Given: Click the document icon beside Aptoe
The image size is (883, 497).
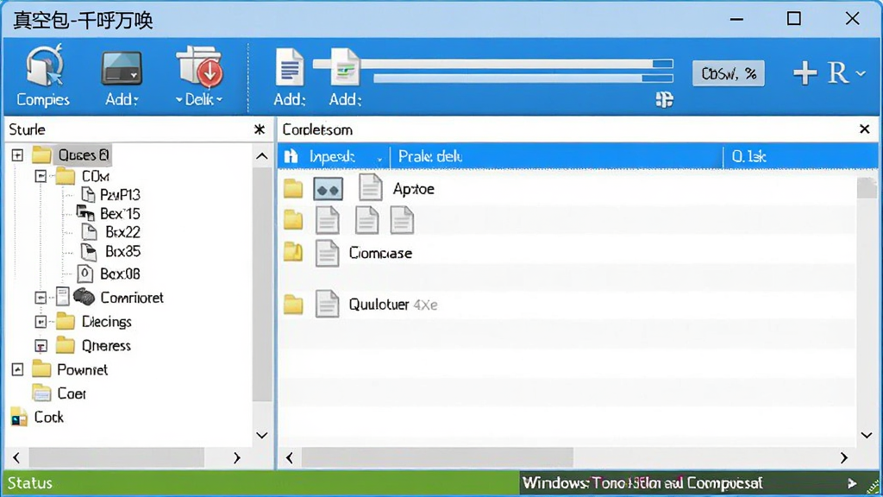Looking at the screenshot, I should pos(370,187).
